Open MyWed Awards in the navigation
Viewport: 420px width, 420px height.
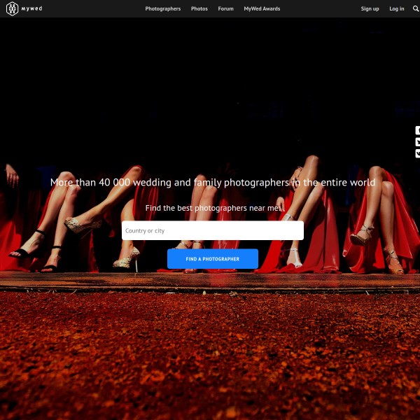262,8
